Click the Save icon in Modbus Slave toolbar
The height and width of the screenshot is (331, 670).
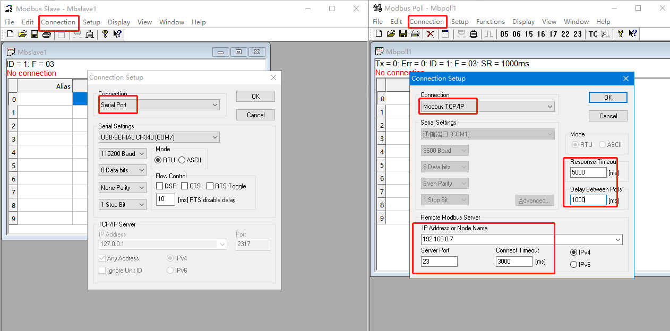coord(35,34)
